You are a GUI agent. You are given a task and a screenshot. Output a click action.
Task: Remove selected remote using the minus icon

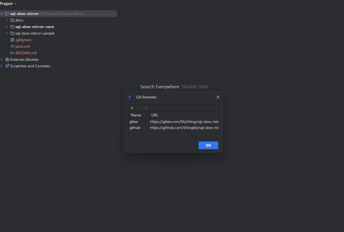139,108
